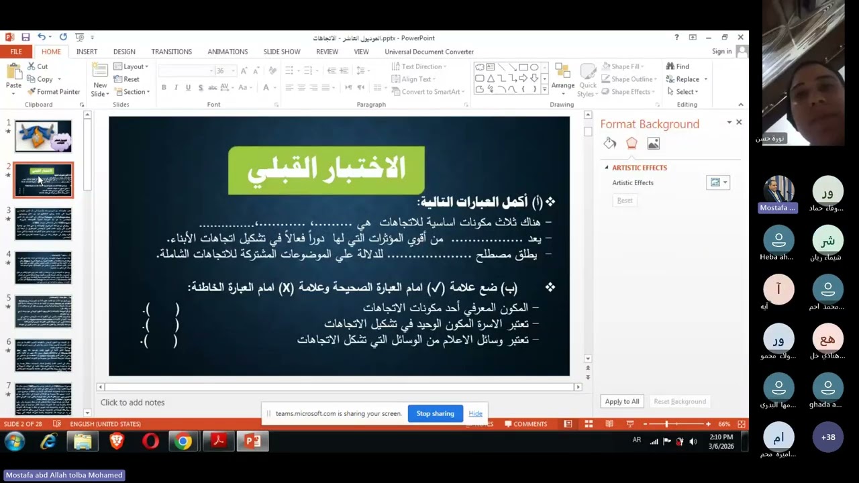Open the Picture tab in Format Background

click(x=653, y=143)
